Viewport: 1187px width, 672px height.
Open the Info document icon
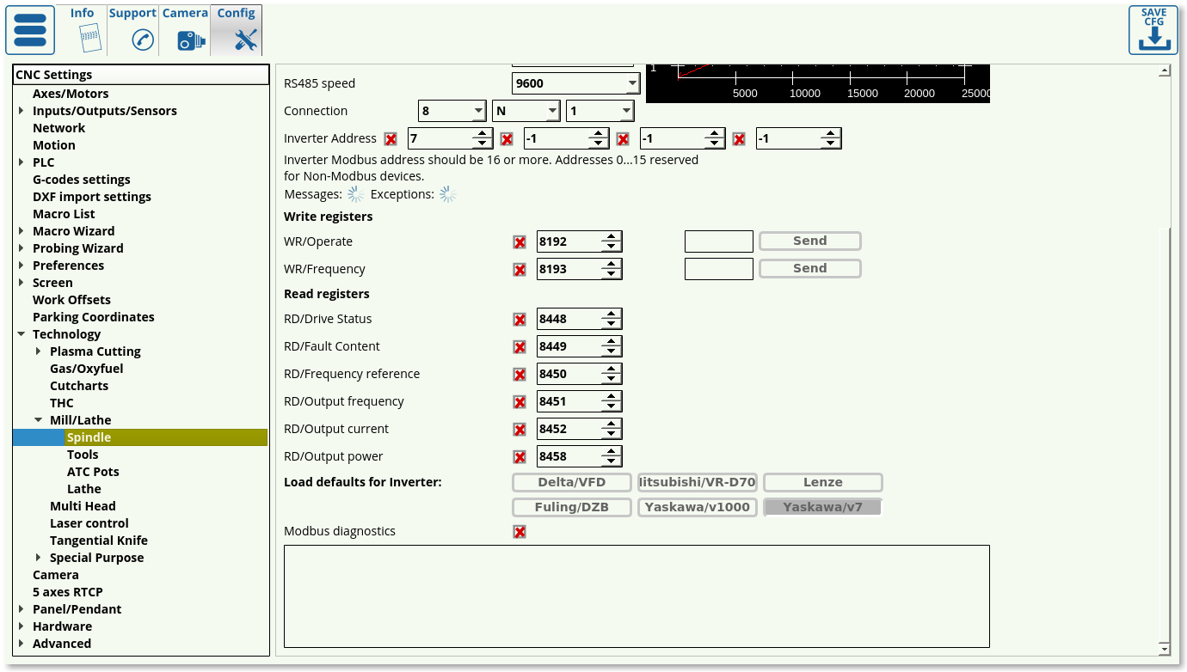pos(88,39)
